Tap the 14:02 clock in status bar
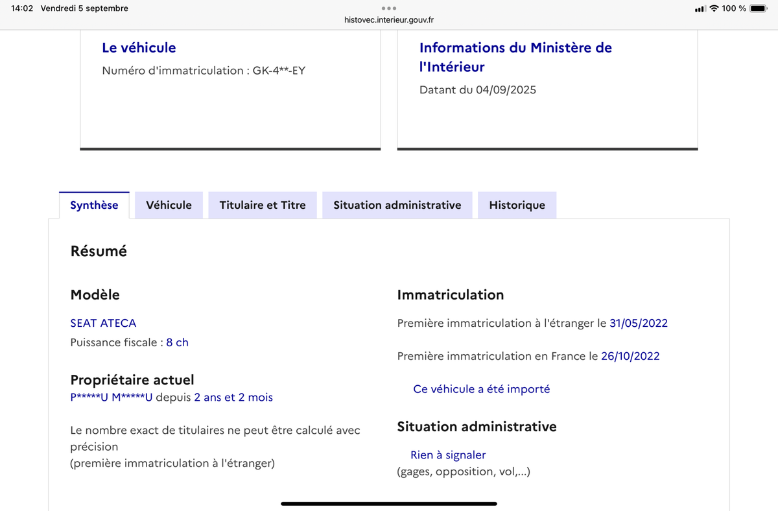Image resolution: width=778 pixels, height=511 pixels. (22, 8)
